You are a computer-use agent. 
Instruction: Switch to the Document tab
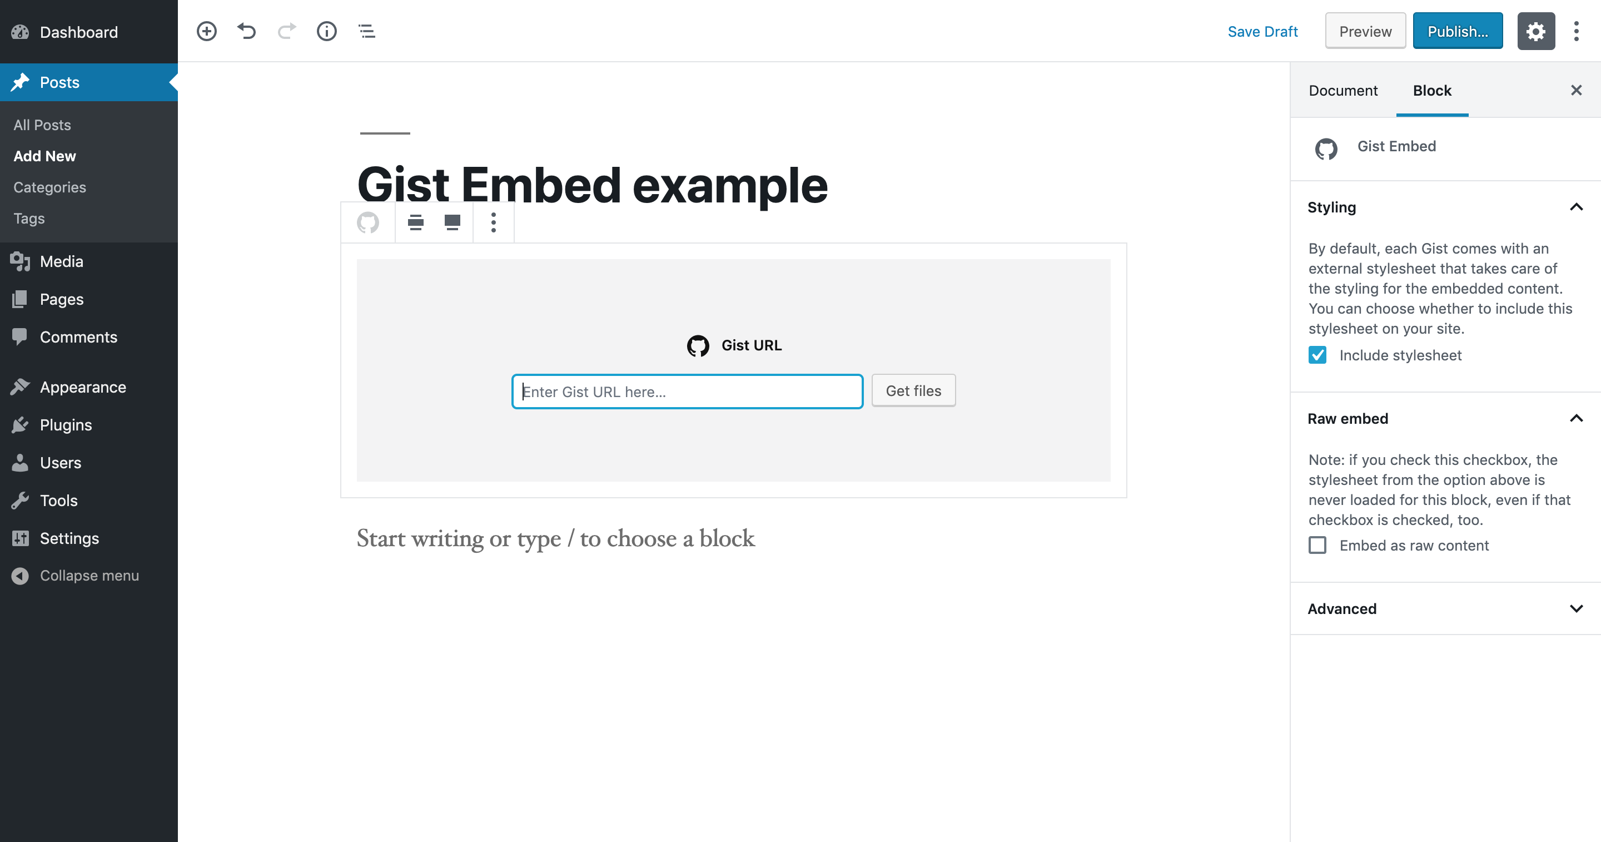(1343, 91)
